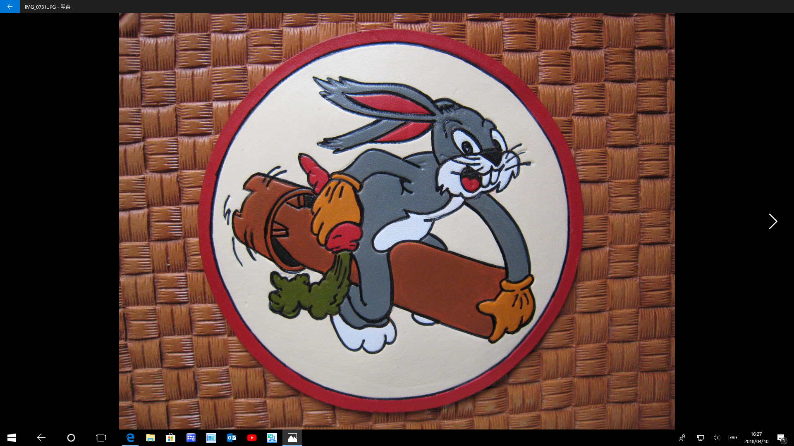Open YouTube from the taskbar

(251, 438)
